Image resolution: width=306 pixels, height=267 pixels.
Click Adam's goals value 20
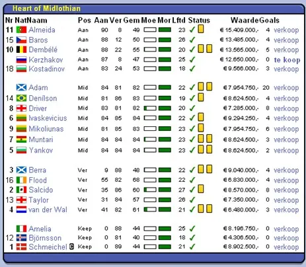pos(266,88)
